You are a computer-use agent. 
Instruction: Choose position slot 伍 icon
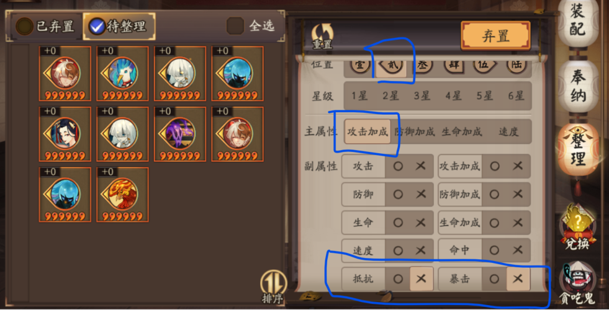click(x=484, y=66)
